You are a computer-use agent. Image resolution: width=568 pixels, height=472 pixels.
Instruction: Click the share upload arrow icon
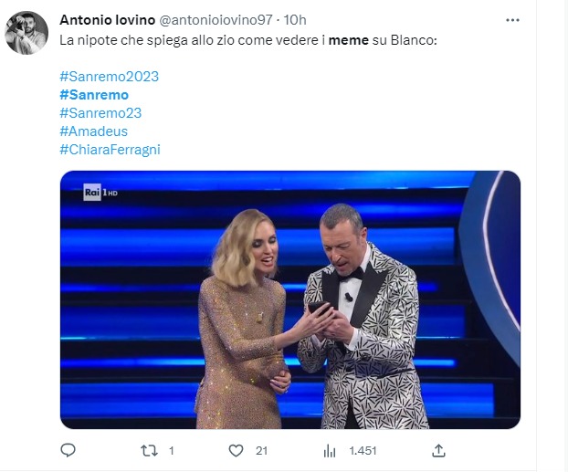(x=438, y=450)
